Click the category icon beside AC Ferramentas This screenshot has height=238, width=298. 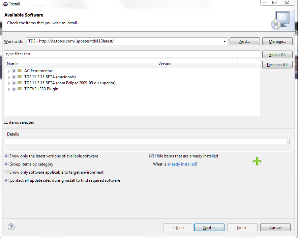click(x=20, y=71)
